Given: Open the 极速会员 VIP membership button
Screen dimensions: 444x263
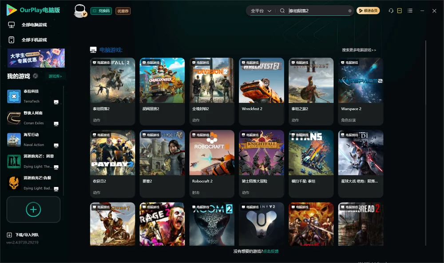Looking at the screenshot, I should pos(368,11).
